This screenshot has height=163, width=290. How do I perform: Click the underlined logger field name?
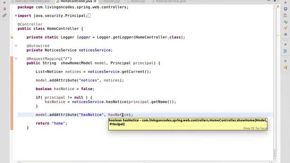point(83,37)
